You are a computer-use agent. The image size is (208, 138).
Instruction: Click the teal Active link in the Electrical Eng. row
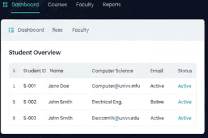(185, 102)
